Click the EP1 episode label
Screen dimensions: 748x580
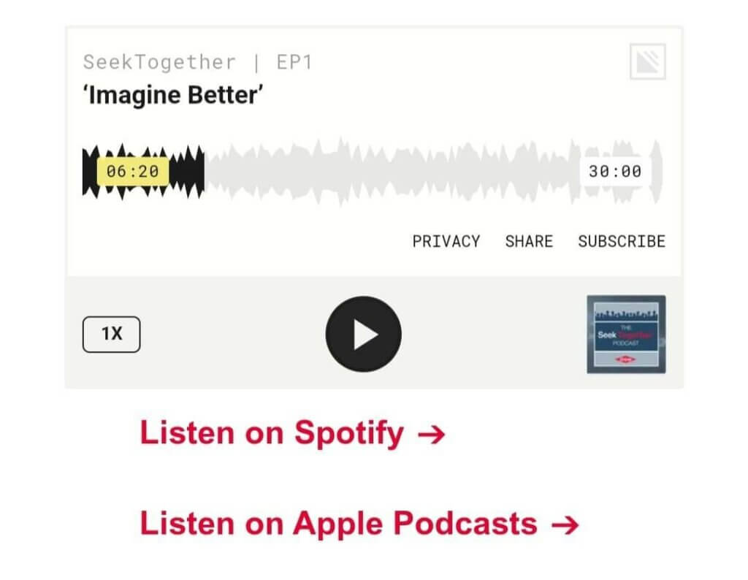coord(294,62)
